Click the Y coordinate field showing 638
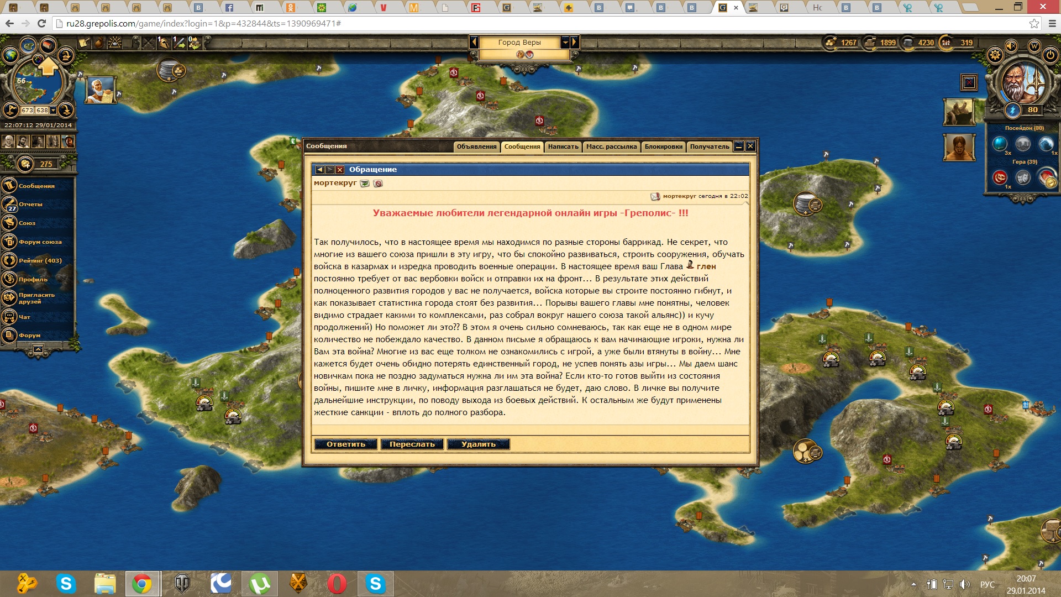Viewport: 1061px width, 597px height. pyautogui.click(x=43, y=110)
